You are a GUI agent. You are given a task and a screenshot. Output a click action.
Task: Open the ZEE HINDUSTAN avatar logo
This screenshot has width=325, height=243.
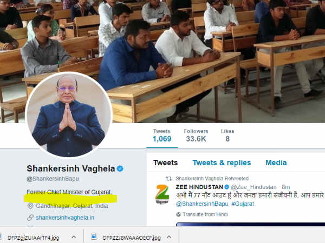click(x=162, y=194)
